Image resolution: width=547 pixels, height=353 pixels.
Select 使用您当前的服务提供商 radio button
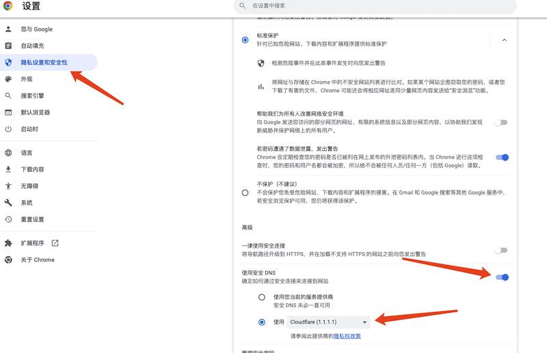point(262,297)
